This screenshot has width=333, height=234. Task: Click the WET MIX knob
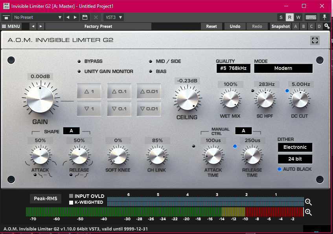(230, 99)
